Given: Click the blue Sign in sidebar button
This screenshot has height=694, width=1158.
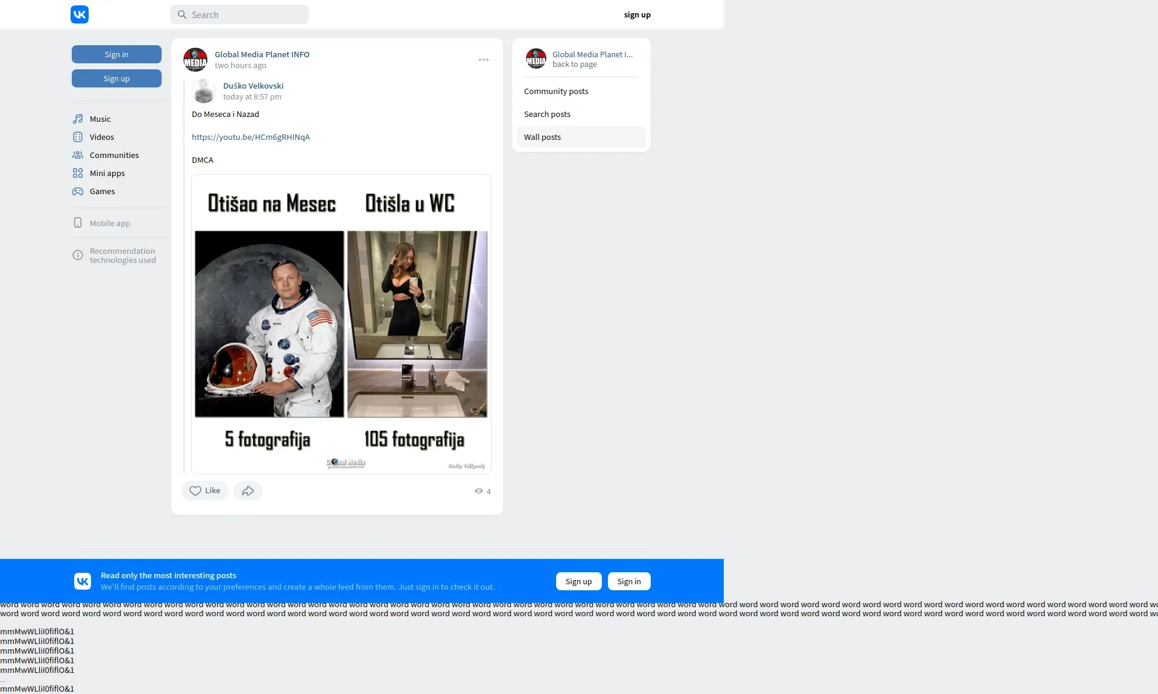Looking at the screenshot, I should [116, 54].
